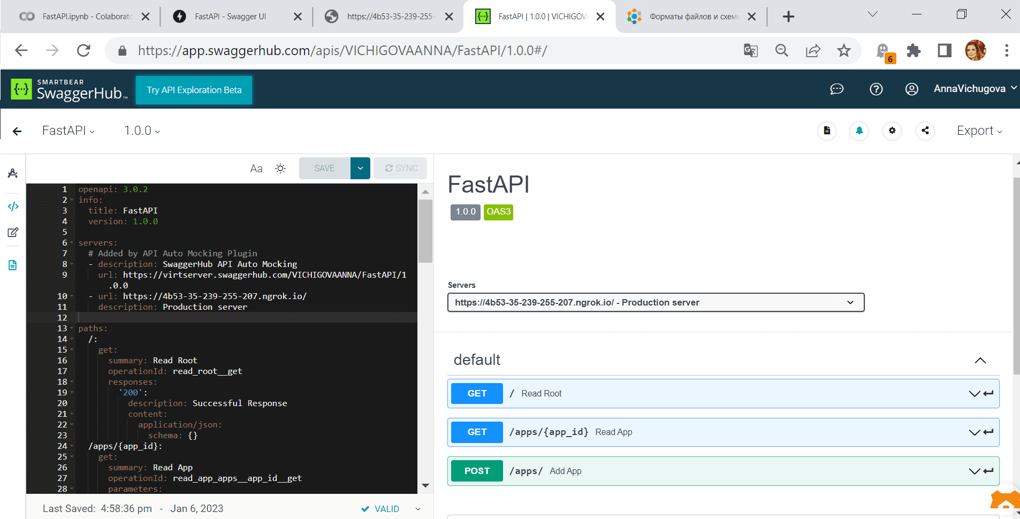Image resolution: width=1020 pixels, height=519 pixels.
Task: Open the Export dropdown menu
Action: pyautogui.click(x=979, y=131)
